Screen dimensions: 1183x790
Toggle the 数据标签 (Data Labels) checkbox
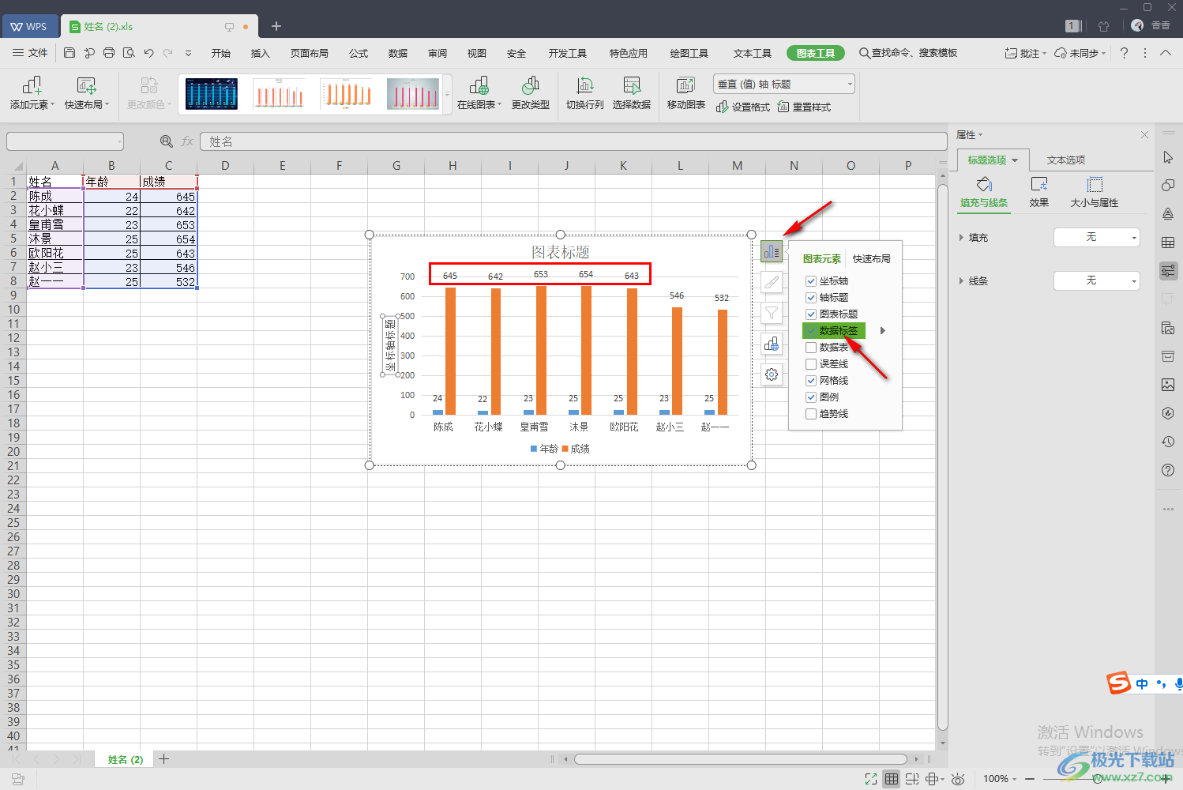pos(811,331)
